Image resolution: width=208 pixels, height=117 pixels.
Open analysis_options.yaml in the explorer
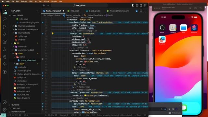(27, 84)
